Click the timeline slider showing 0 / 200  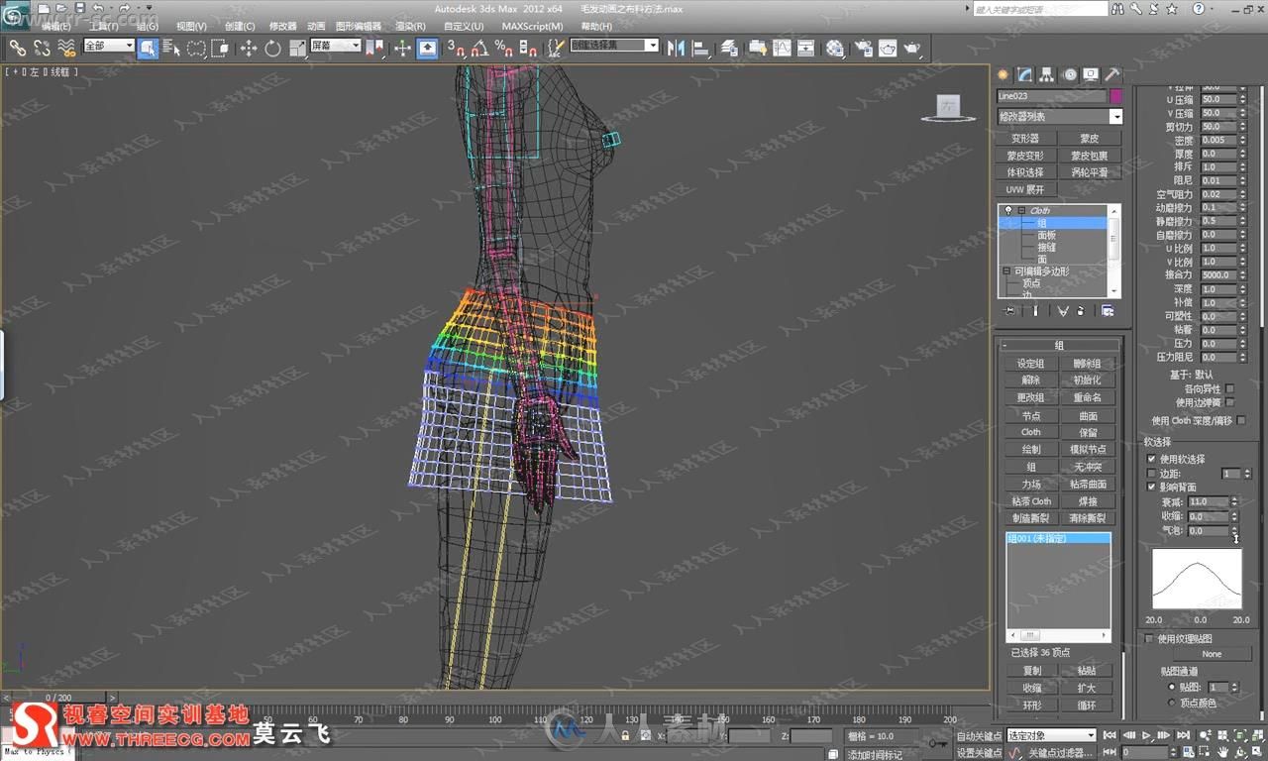coord(59,698)
